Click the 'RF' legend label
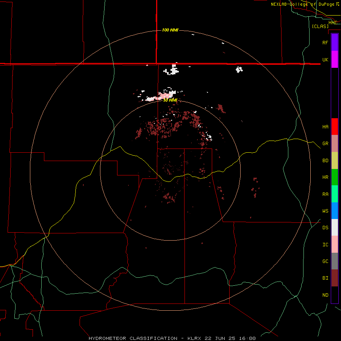This screenshot has width=341, height=341. click(325, 42)
